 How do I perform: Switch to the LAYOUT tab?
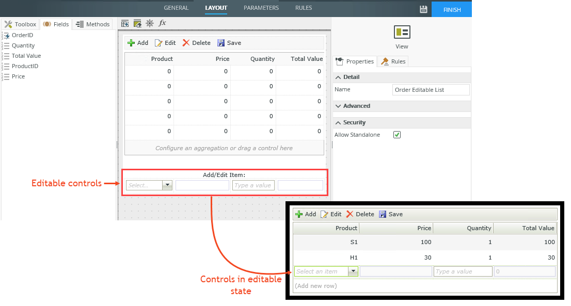pyautogui.click(x=216, y=8)
